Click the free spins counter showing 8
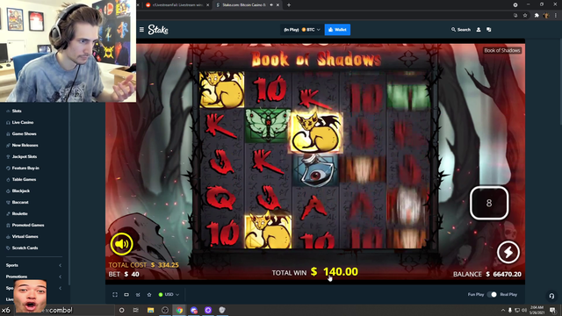Viewport: 562px width, 316px height. (489, 203)
